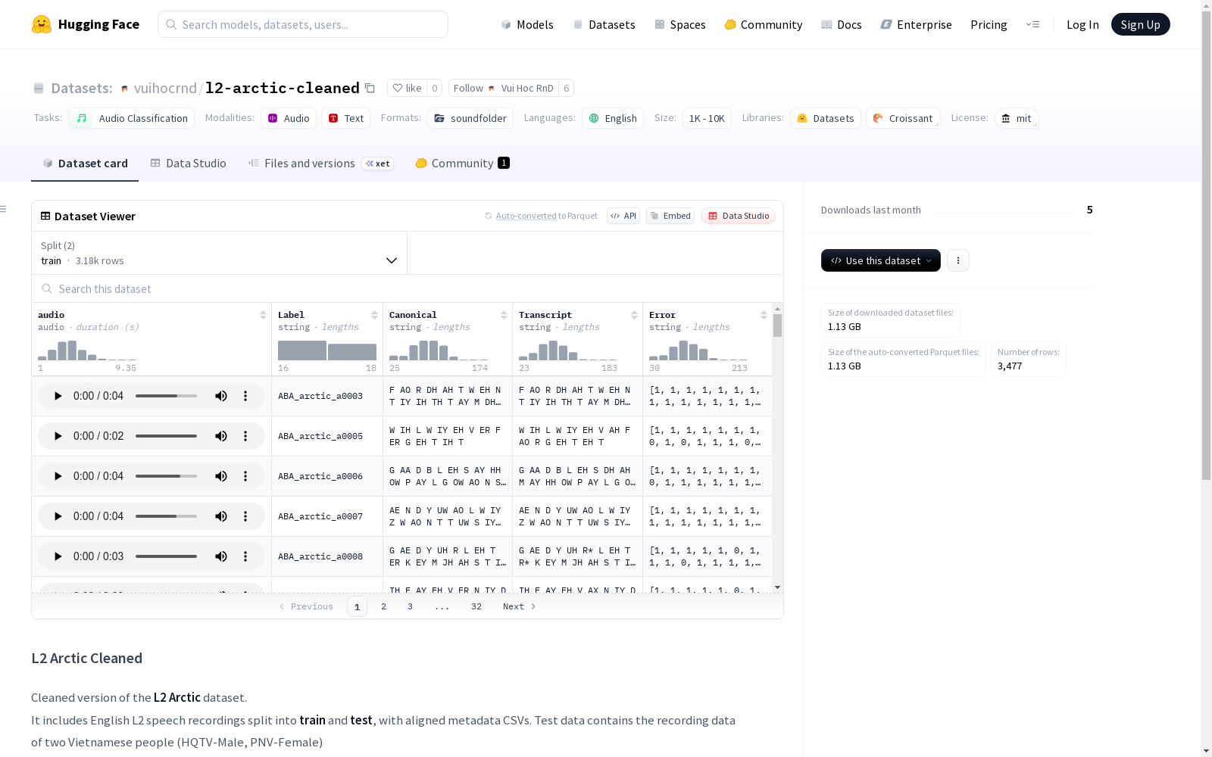Filter by English language tag
Viewport: 1212px width, 757px height.
[613, 118]
